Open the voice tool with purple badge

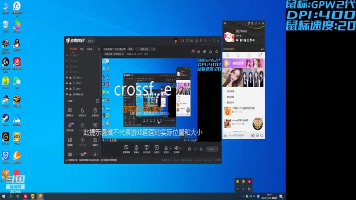coord(70,127)
